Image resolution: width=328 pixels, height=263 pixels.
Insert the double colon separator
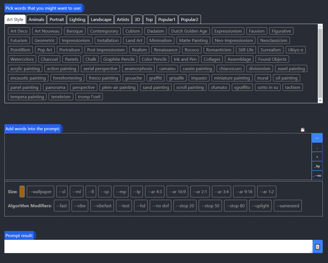coord(317,157)
